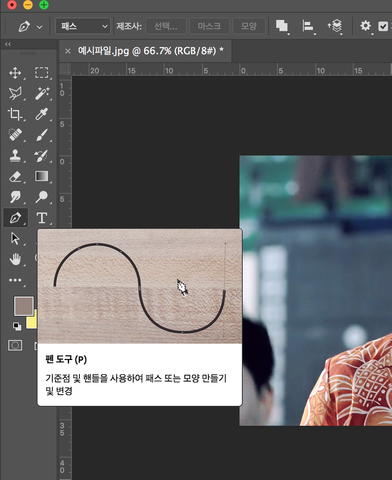Open the 패스 tool mode dropdown
The image size is (392, 480).
(x=83, y=26)
